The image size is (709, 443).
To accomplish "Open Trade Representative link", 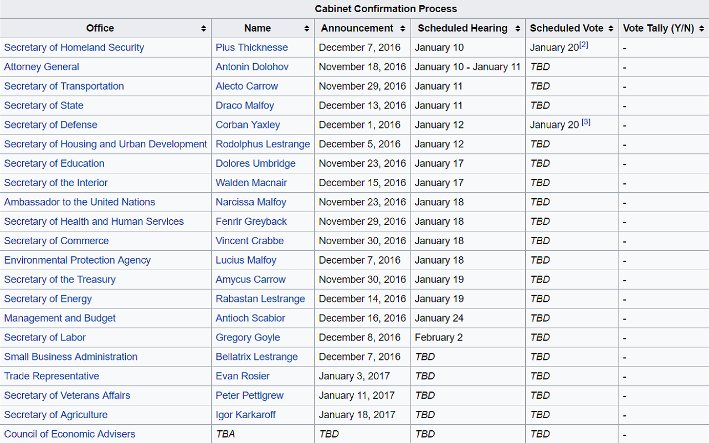I will tap(52, 377).
